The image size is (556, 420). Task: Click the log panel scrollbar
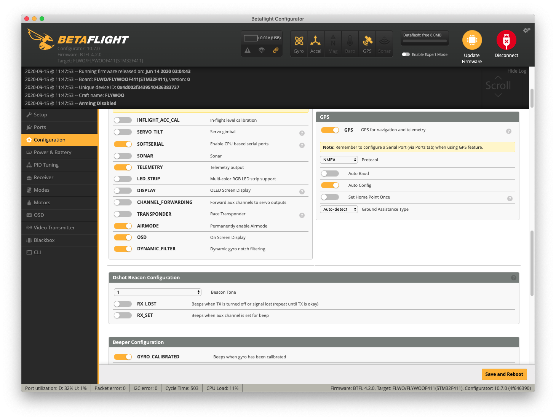pos(532,98)
